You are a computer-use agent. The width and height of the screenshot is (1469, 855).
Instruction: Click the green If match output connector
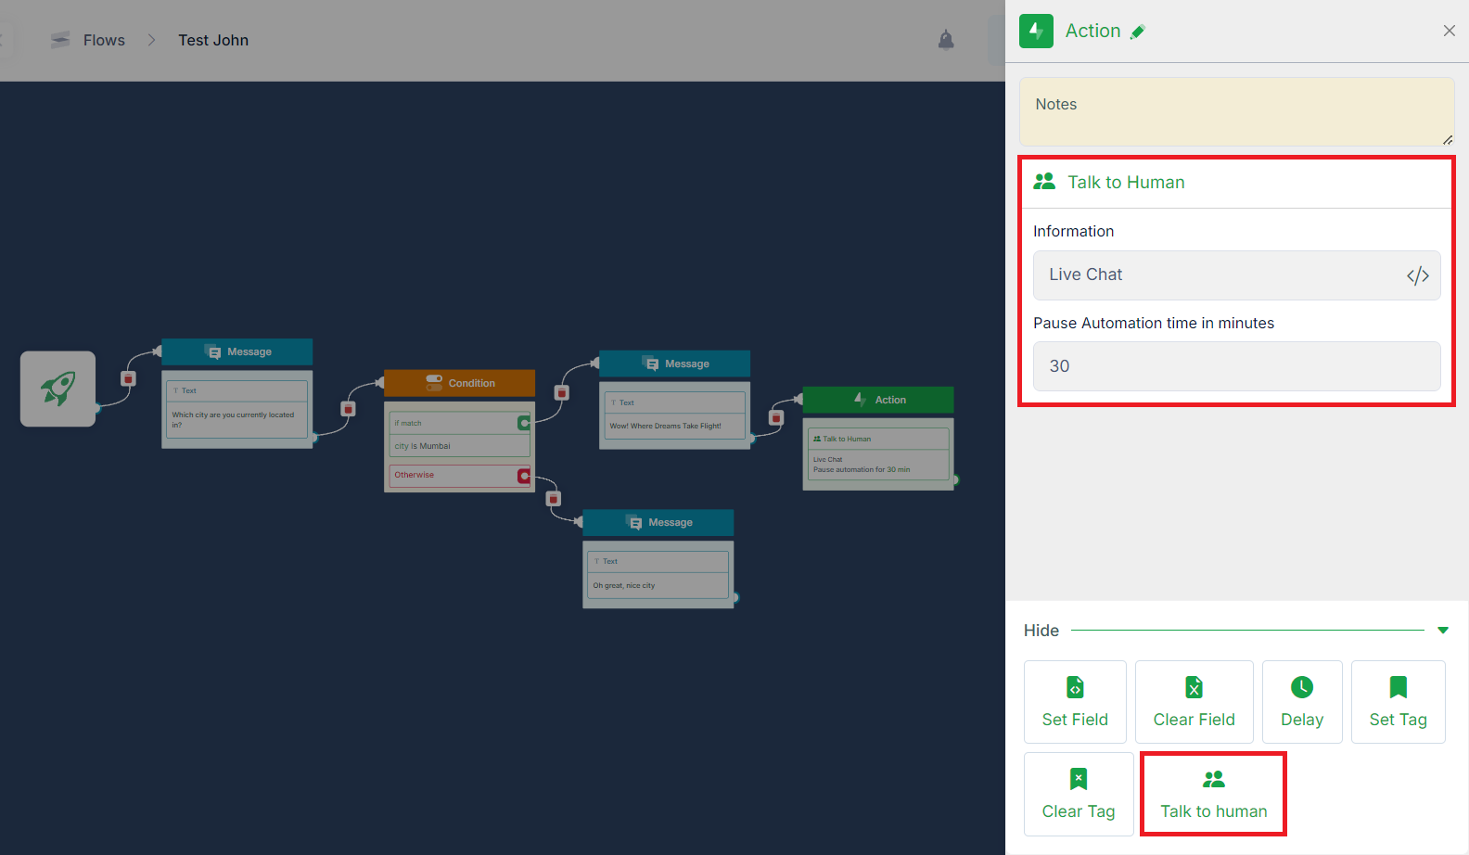tap(524, 423)
